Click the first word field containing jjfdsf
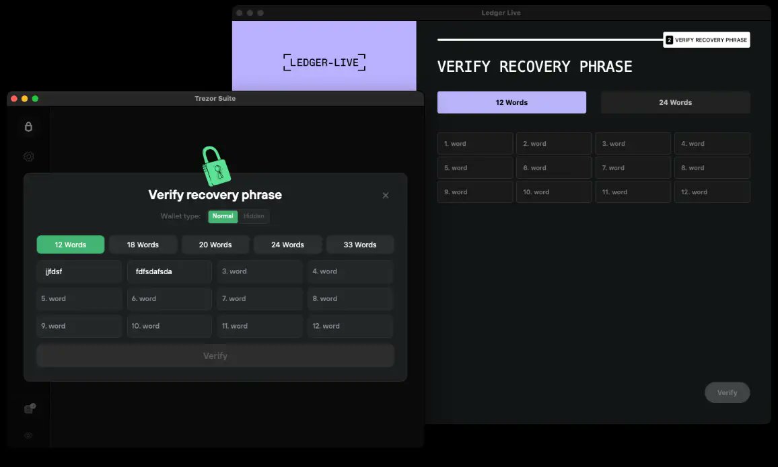The width and height of the screenshot is (778, 467). (79, 271)
